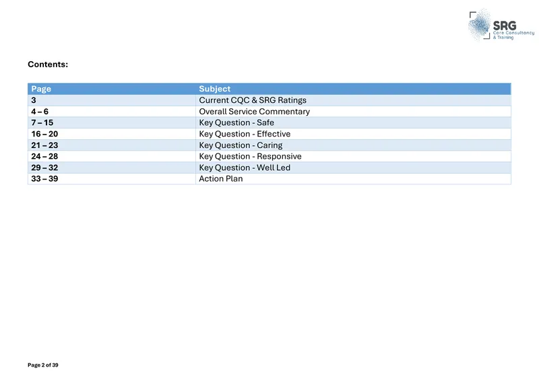Select 'Action Plan' entry
Viewport: 539px width, 380px height.
(221, 178)
